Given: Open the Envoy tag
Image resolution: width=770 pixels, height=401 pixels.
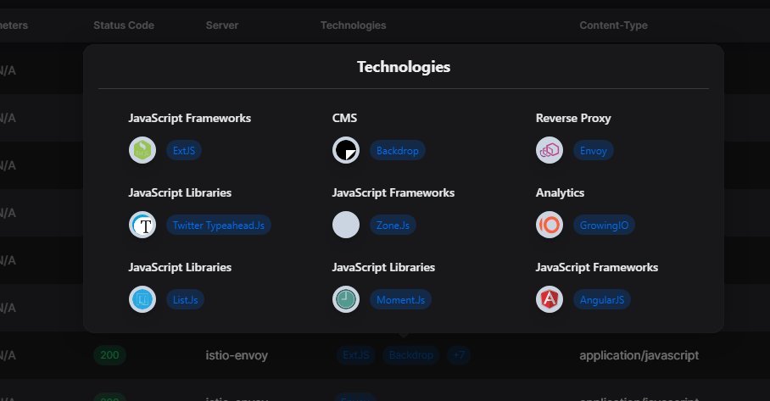Looking at the screenshot, I should (594, 151).
